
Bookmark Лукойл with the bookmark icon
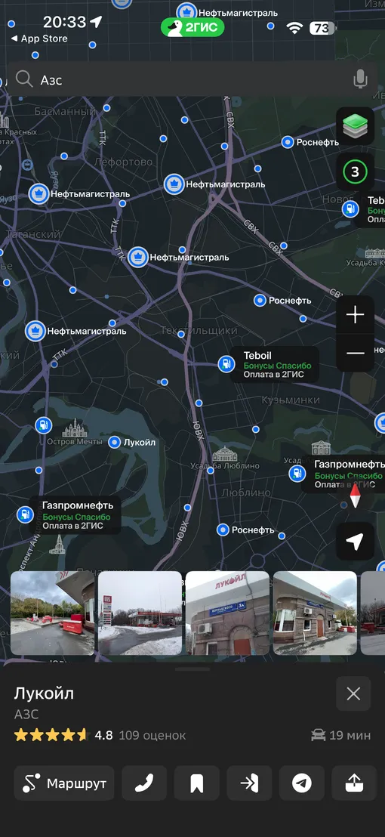click(x=197, y=783)
